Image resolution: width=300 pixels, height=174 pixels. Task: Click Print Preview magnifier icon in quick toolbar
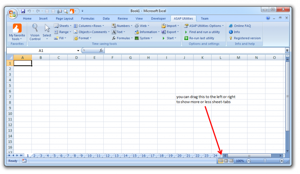66,11
